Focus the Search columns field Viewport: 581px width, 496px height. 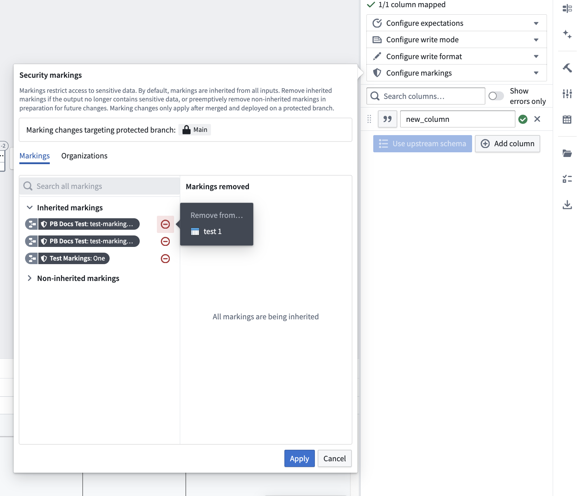point(426,96)
